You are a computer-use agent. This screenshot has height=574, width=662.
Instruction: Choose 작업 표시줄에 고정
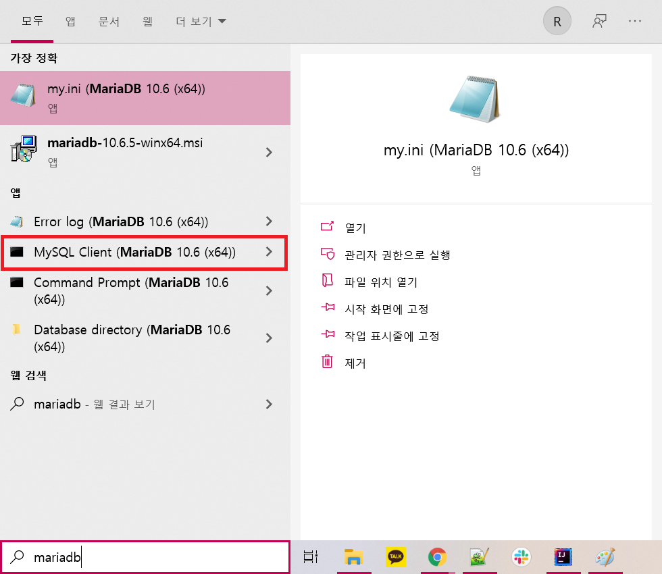[392, 336]
